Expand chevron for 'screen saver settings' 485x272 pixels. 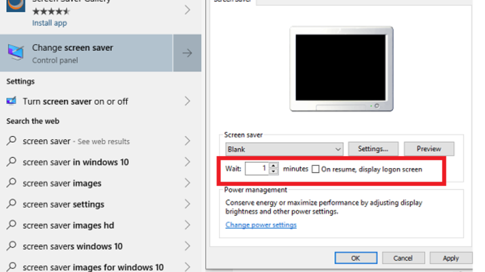[187, 204]
